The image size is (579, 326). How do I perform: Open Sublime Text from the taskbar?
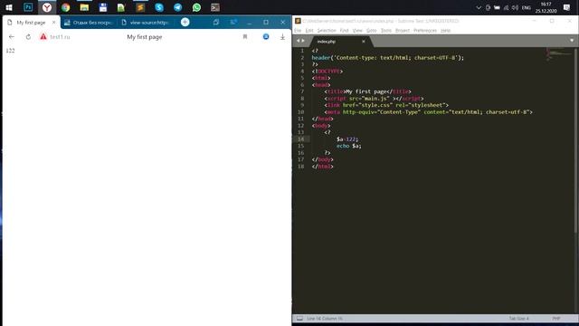(x=140, y=7)
